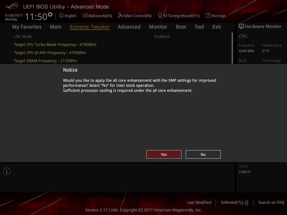
Task: Open the Tool tab
Action: [x=199, y=27]
